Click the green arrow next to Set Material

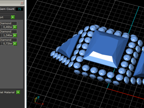point(18,92)
